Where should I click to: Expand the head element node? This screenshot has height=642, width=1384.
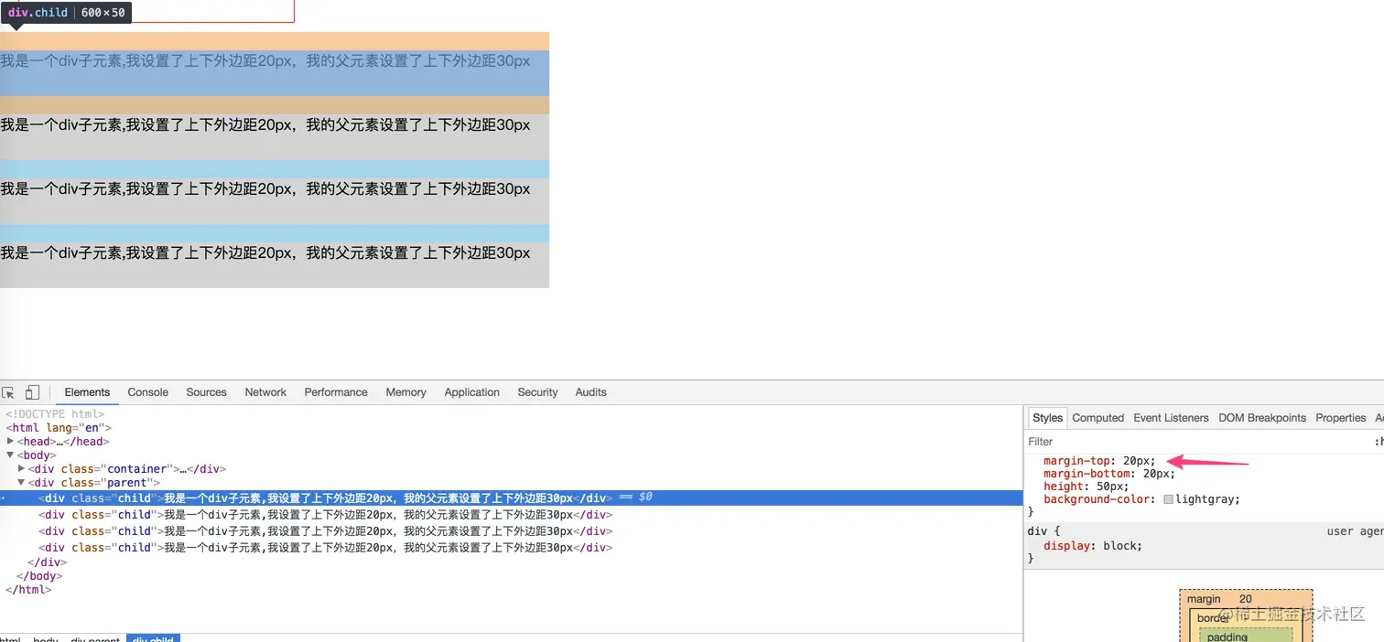(x=10, y=441)
